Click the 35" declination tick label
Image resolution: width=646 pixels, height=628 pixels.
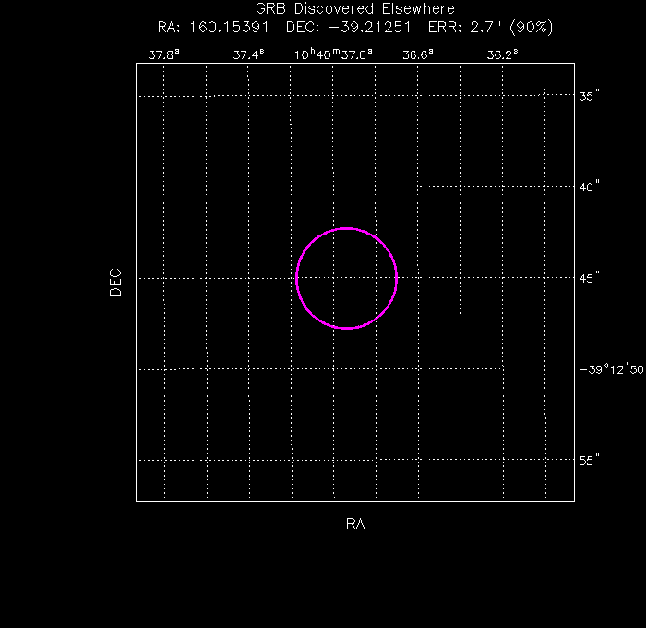coord(589,96)
